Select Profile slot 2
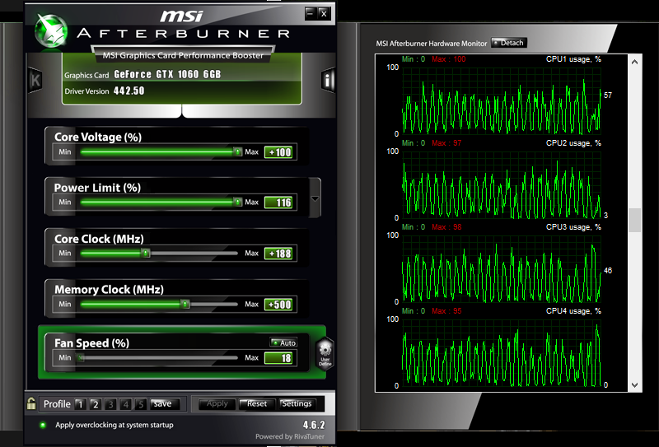 96,404
